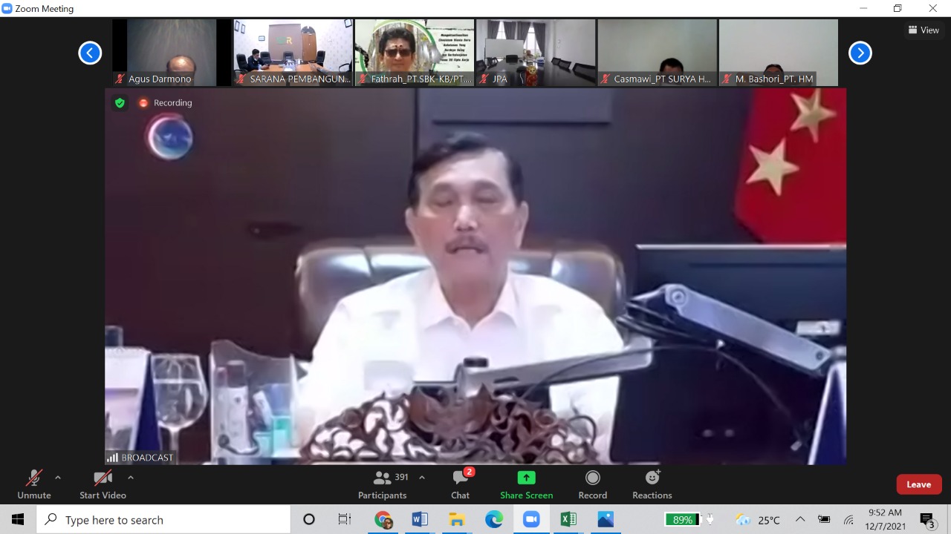Screen dimensions: 951x534
Task: Click the green Share Screen icon
Action: click(526, 478)
